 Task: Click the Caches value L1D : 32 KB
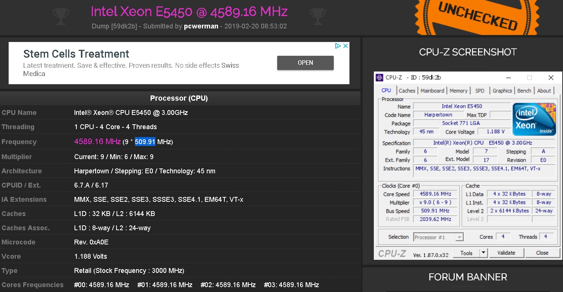pyautogui.click(x=115, y=214)
